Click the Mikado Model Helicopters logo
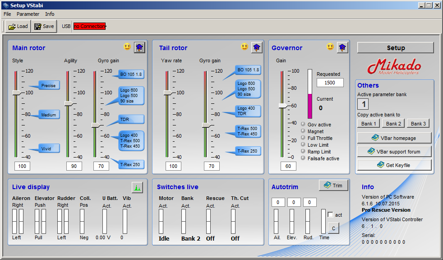 [x=394, y=67]
